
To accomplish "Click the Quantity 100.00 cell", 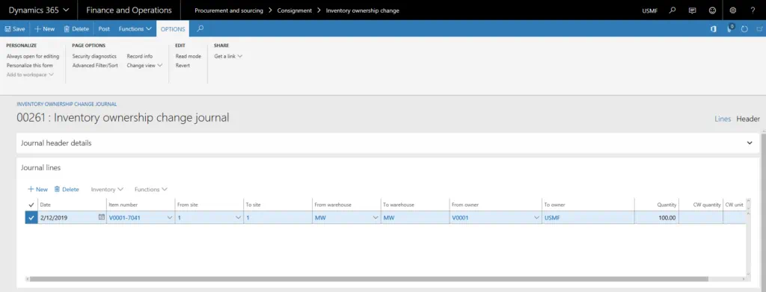I will point(656,218).
